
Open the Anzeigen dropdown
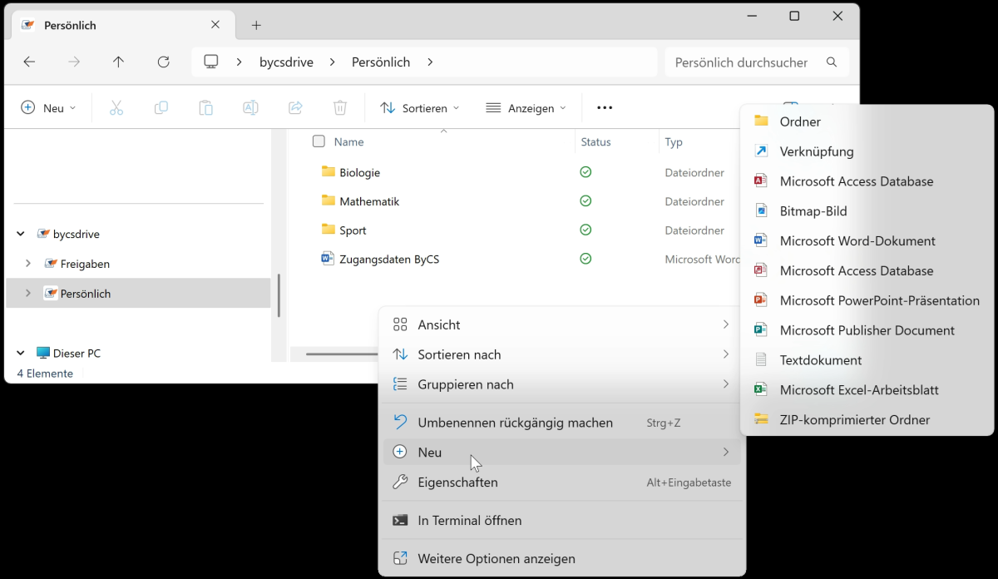coord(526,108)
